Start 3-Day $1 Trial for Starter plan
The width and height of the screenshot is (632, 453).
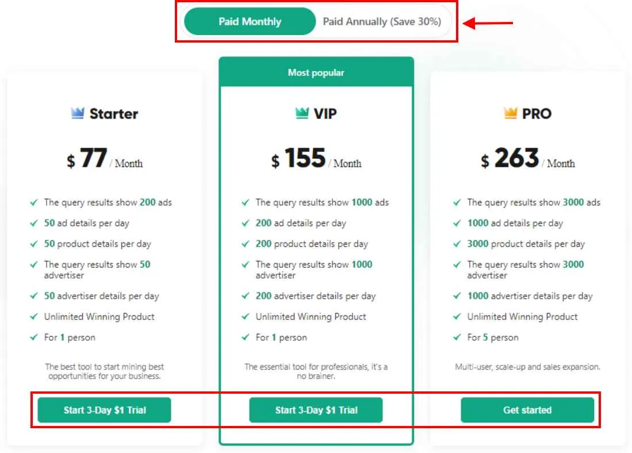point(105,410)
